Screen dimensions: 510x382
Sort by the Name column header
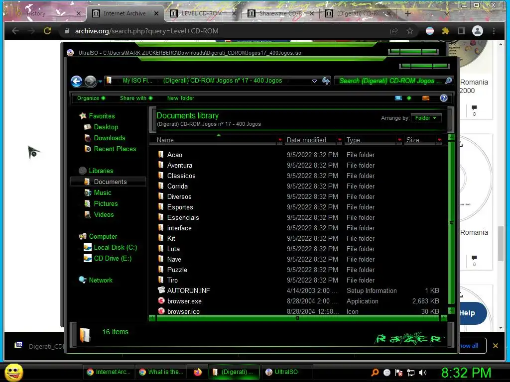click(165, 140)
